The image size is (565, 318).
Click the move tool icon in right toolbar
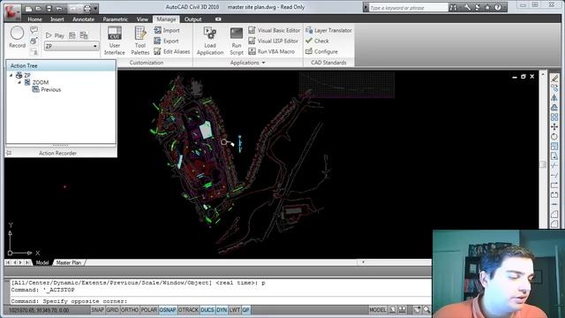[554, 127]
